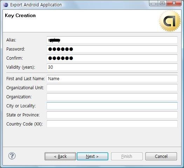Click the disabled Finish button
Viewport: 184px width, 168px height.
coord(127,156)
